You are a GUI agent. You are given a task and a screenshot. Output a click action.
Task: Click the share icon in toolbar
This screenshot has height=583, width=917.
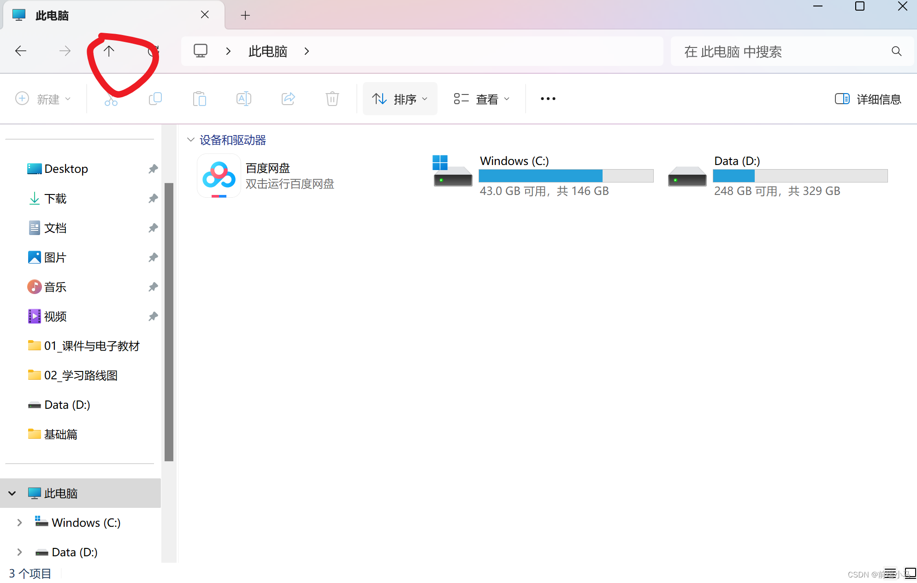(288, 99)
